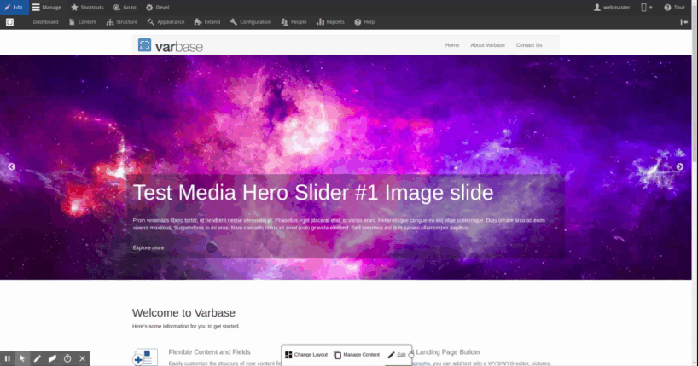The width and height of the screenshot is (698, 366).
Task: Click Edit in the floating page bar
Action: [x=397, y=354]
